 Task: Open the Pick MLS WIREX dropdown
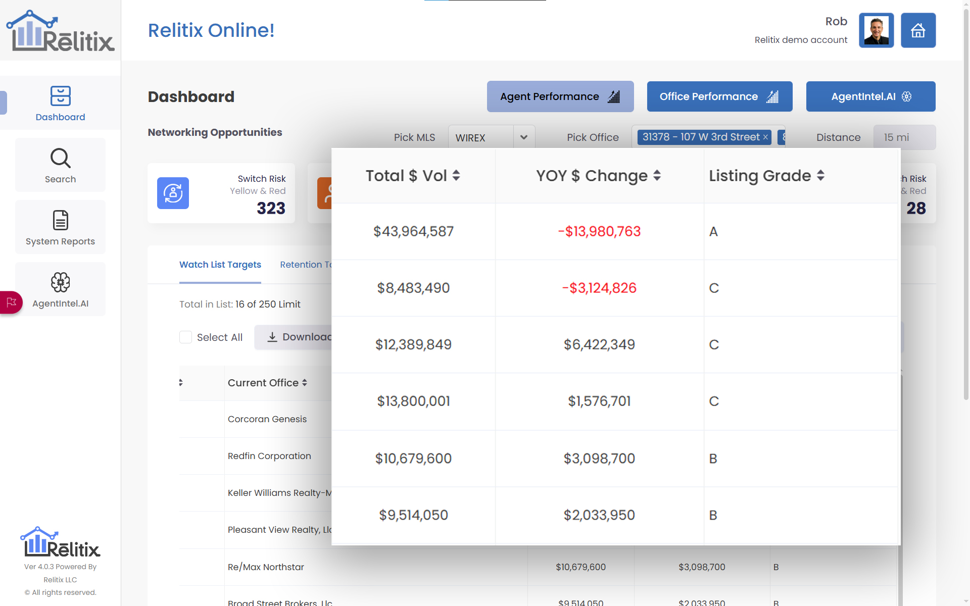tap(524, 137)
